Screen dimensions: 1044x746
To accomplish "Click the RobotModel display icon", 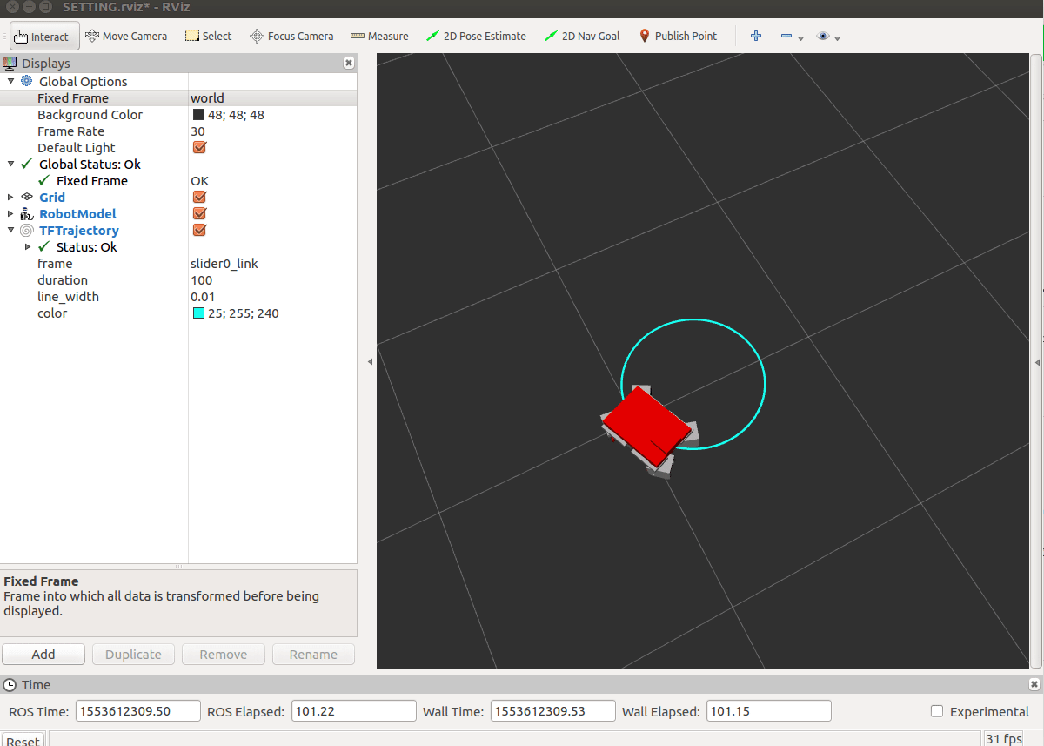I will (26, 213).
